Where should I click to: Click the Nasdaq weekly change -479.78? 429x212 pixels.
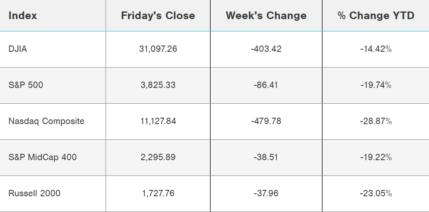point(266,121)
